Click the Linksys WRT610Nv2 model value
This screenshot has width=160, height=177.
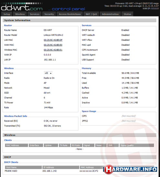click(53, 35)
